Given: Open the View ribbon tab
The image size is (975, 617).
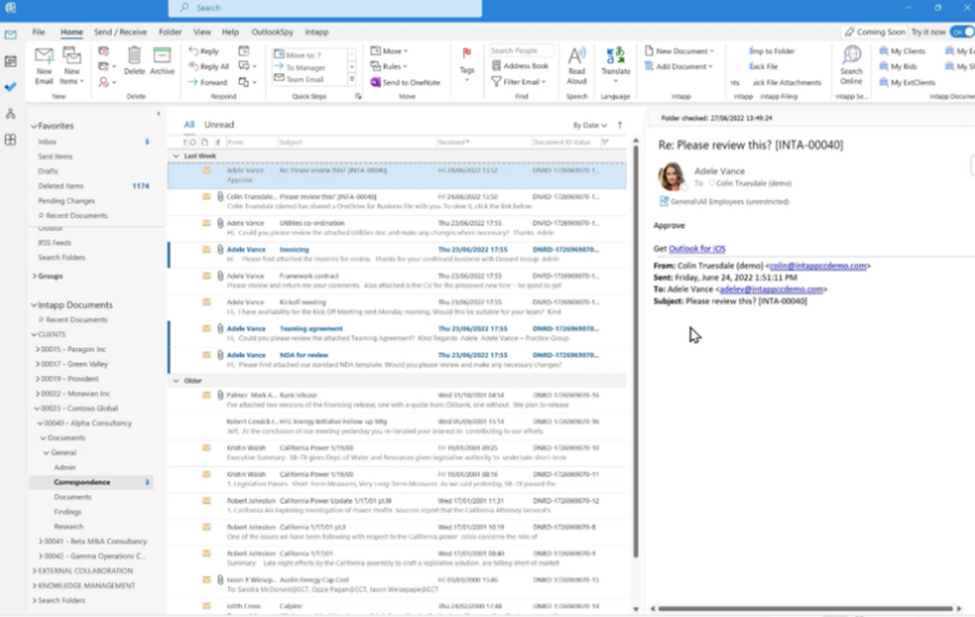Looking at the screenshot, I should coord(202,32).
